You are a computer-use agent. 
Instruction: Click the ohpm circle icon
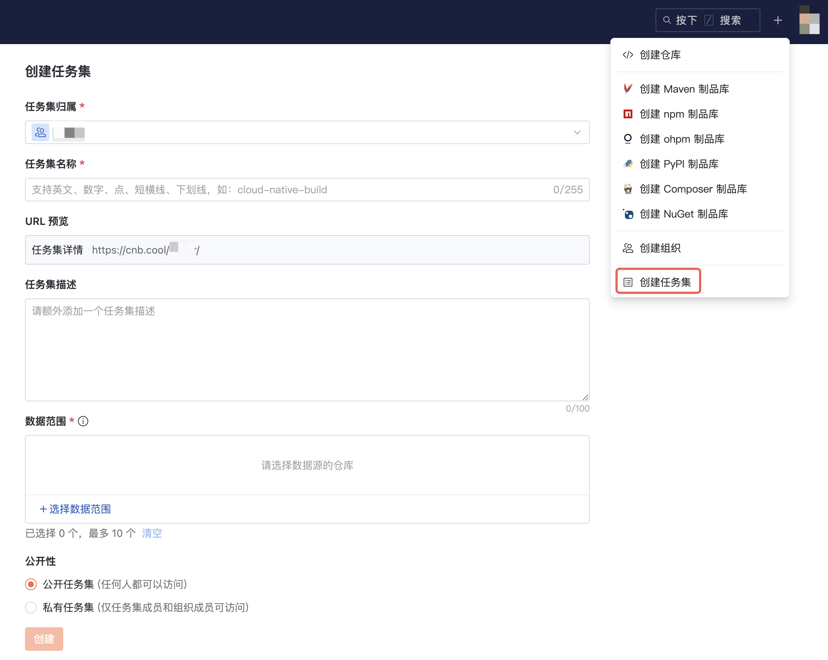click(x=628, y=139)
